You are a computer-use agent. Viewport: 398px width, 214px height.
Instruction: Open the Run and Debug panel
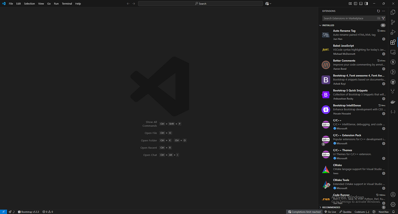click(393, 32)
